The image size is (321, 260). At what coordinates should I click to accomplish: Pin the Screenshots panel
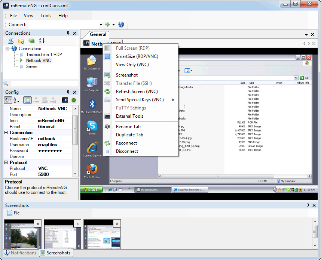coord(308,205)
